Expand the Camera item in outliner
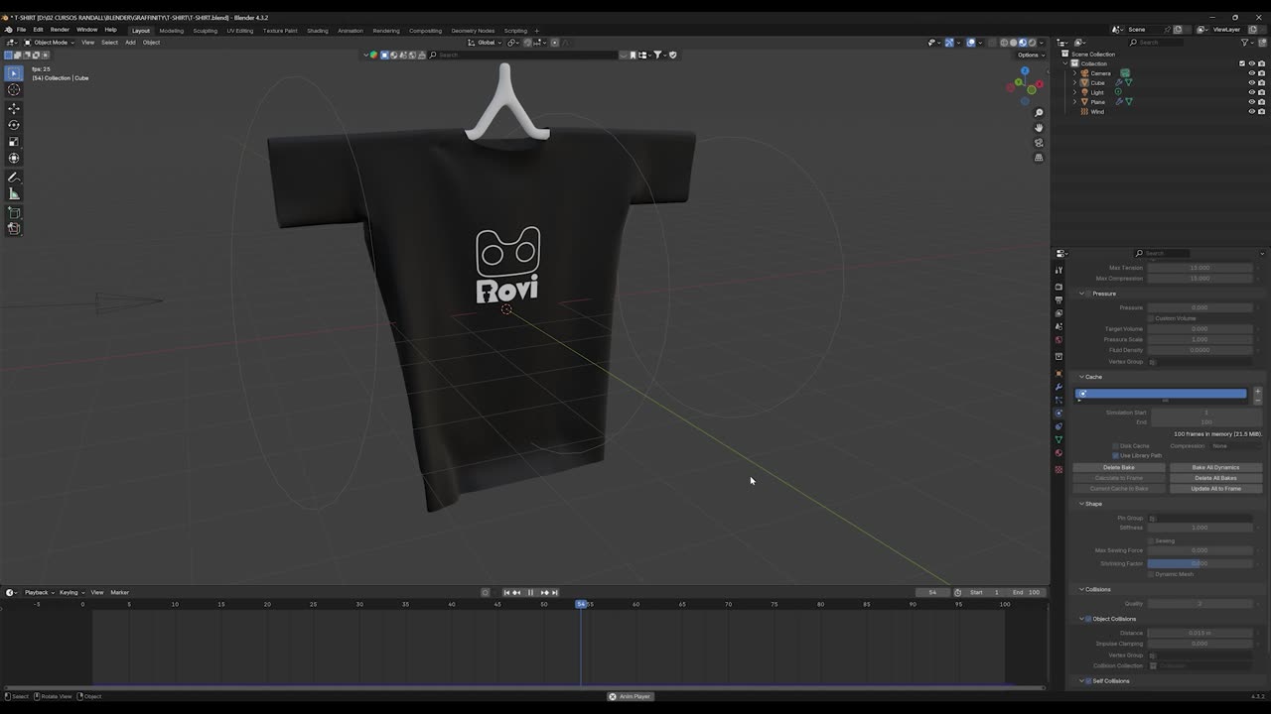This screenshot has height=714, width=1271. (x=1074, y=73)
